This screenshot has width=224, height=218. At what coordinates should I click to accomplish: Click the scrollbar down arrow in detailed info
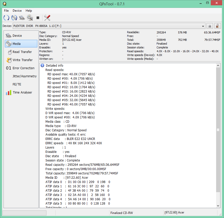coord(218,206)
